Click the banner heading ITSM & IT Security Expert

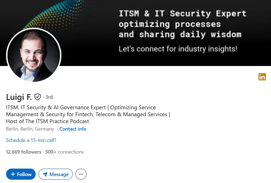pos(183,14)
